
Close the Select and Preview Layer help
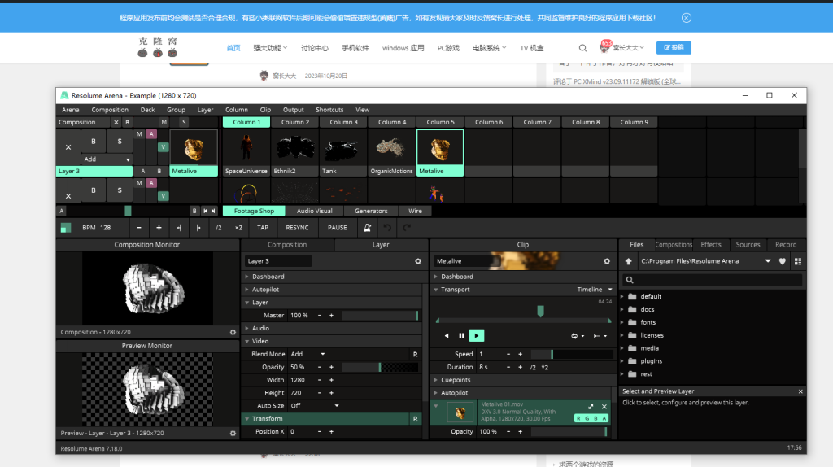[x=800, y=391]
